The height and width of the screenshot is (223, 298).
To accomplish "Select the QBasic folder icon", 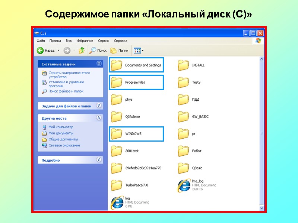I will [x=183, y=168].
